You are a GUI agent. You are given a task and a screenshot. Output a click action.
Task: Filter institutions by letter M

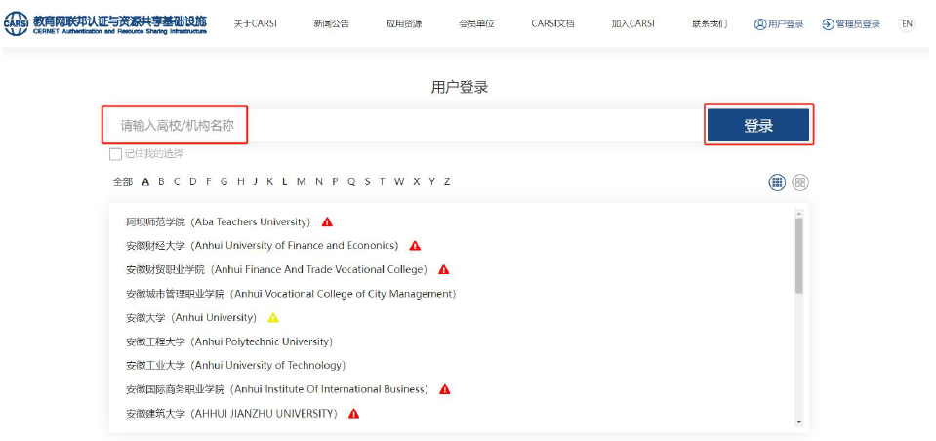(x=301, y=182)
